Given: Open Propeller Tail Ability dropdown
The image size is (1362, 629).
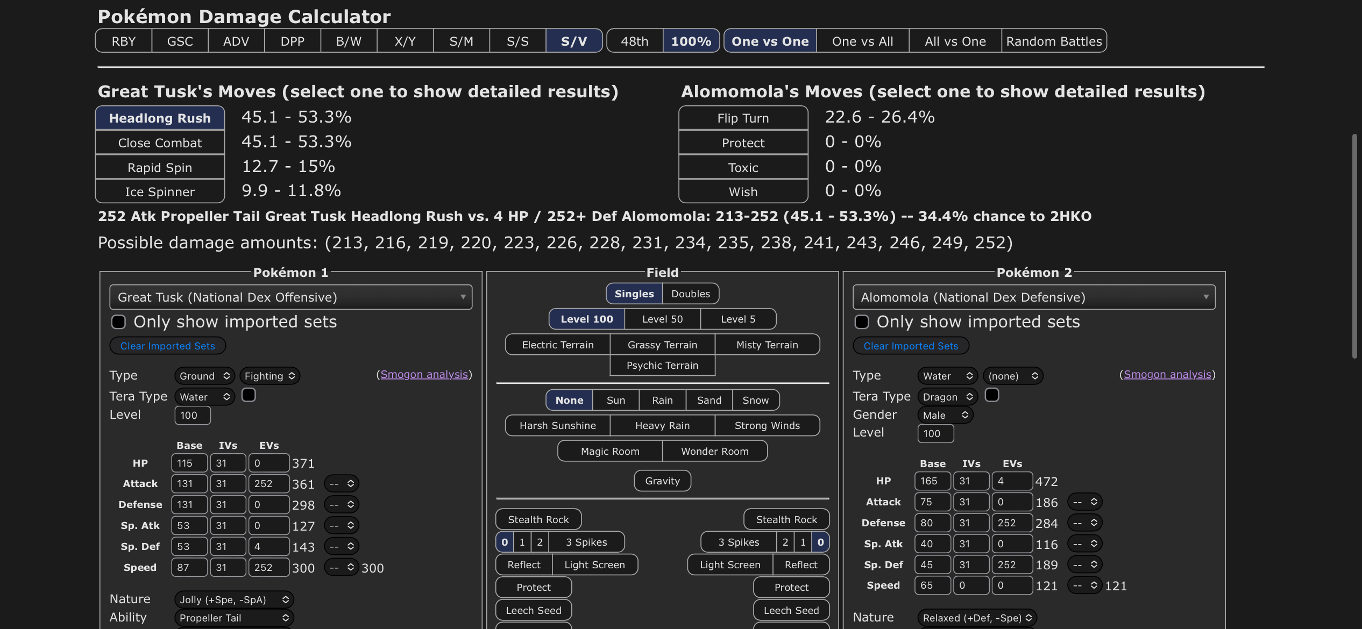Looking at the screenshot, I should pos(234,618).
